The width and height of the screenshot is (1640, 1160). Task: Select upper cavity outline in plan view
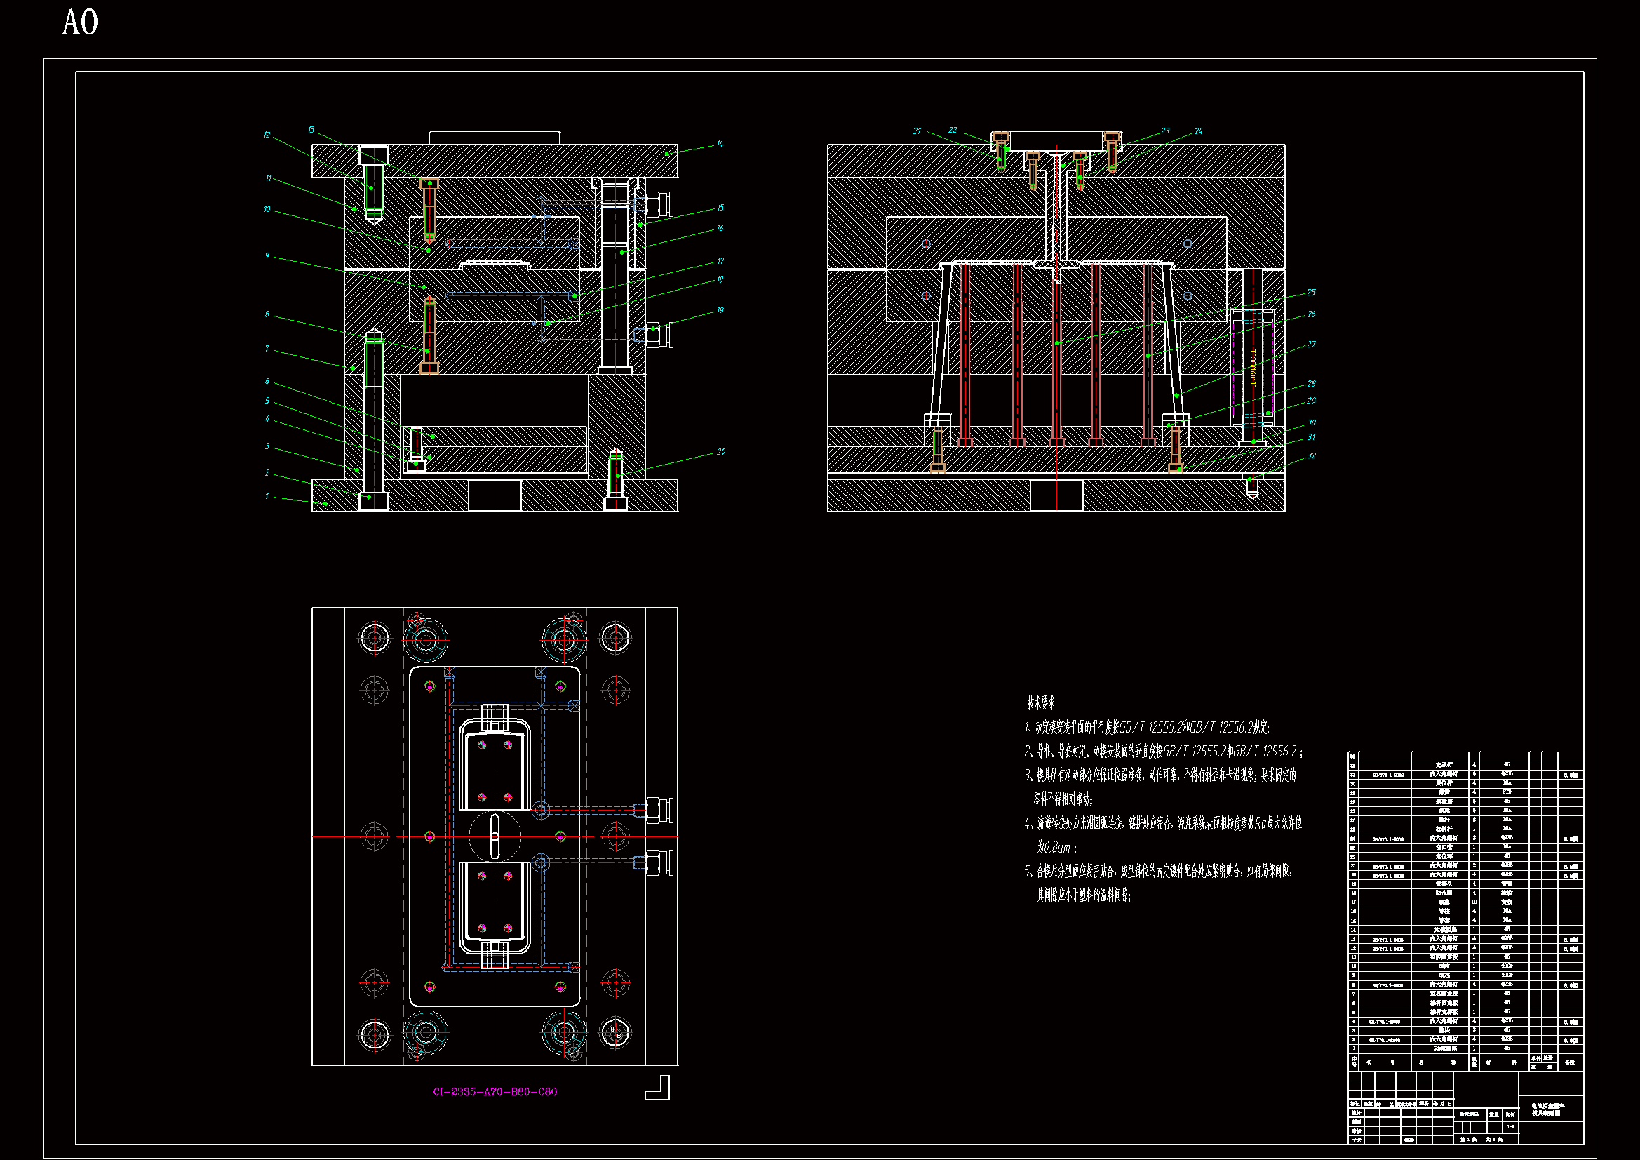495,765
